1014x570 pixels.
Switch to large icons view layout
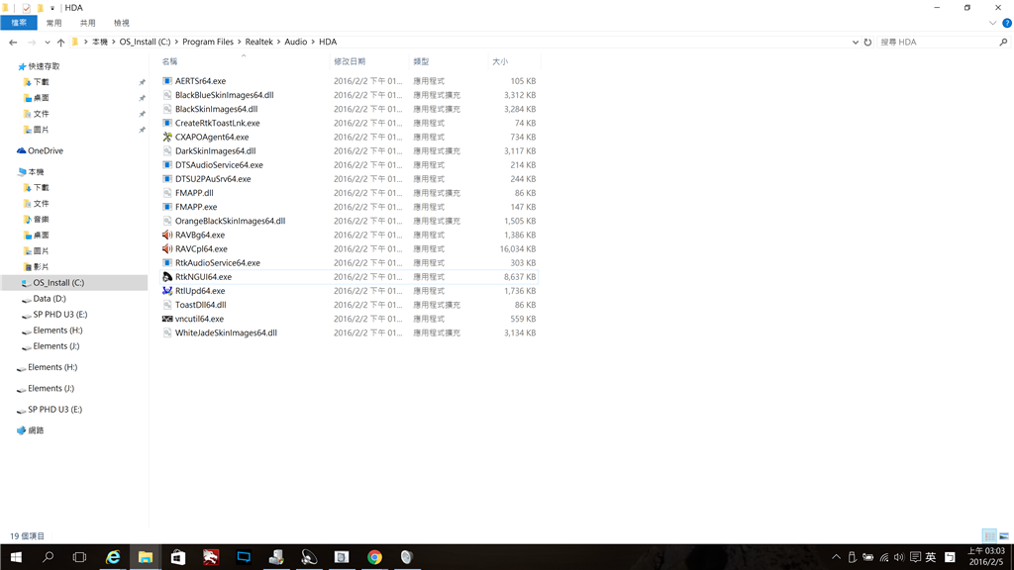(1004, 535)
